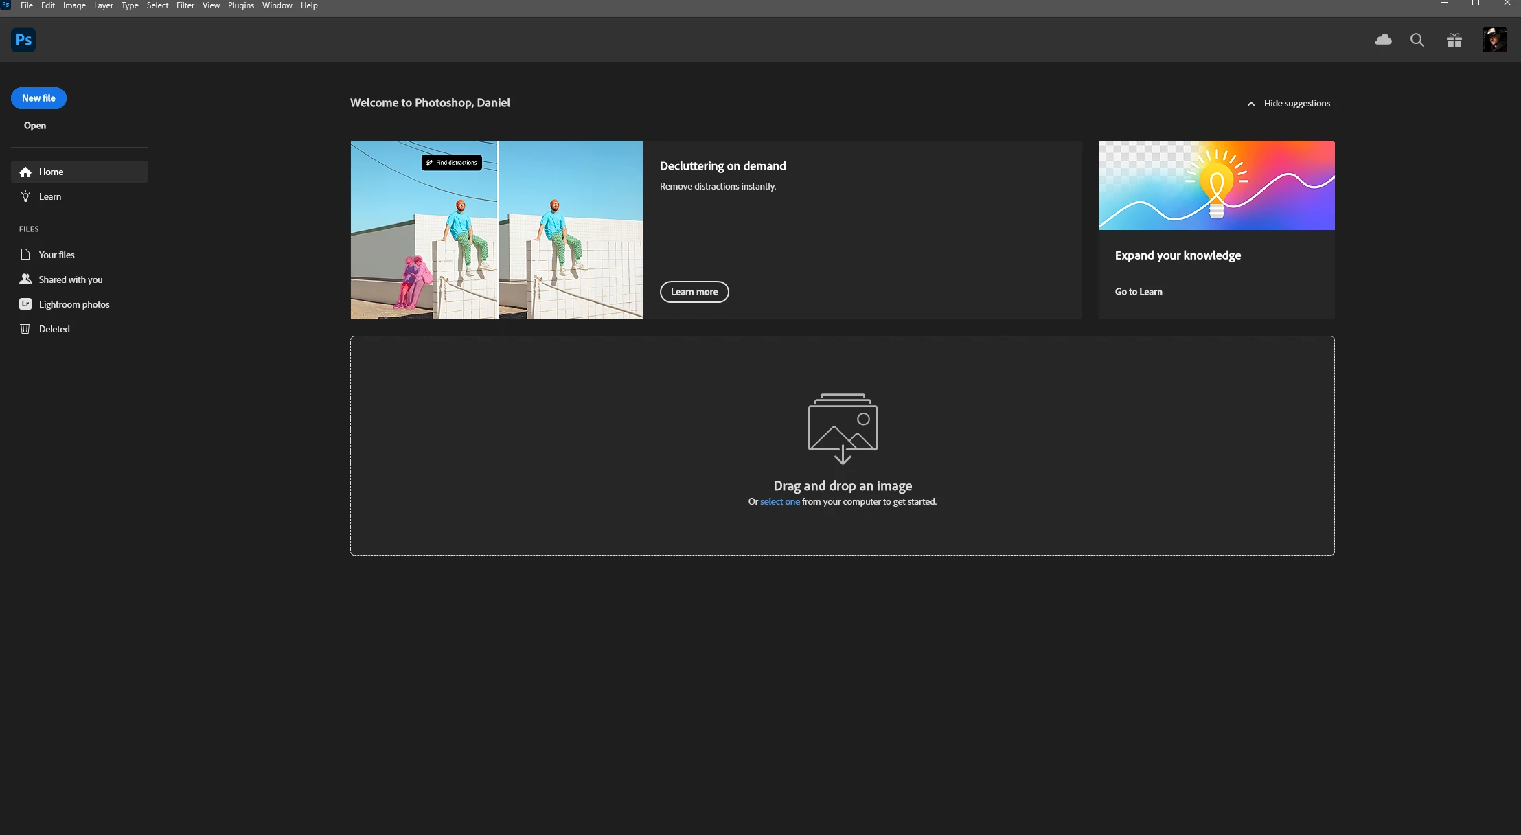
Task: Open the cloud sync status icon
Action: pyautogui.click(x=1383, y=40)
